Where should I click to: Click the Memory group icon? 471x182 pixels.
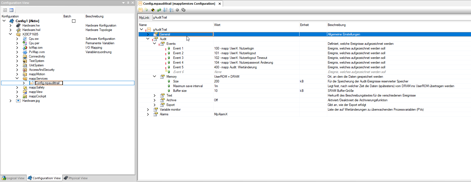coord(162,77)
